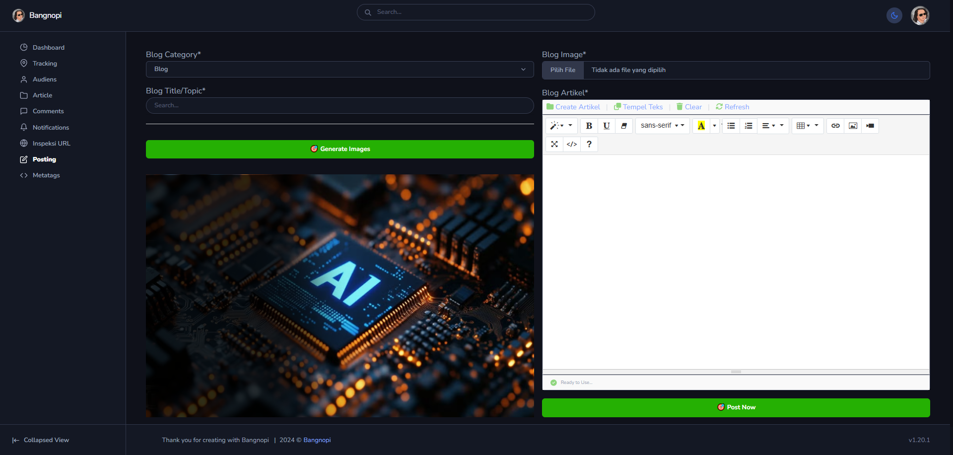Insert an unordered bullet list
The image size is (953, 455).
click(x=731, y=126)
